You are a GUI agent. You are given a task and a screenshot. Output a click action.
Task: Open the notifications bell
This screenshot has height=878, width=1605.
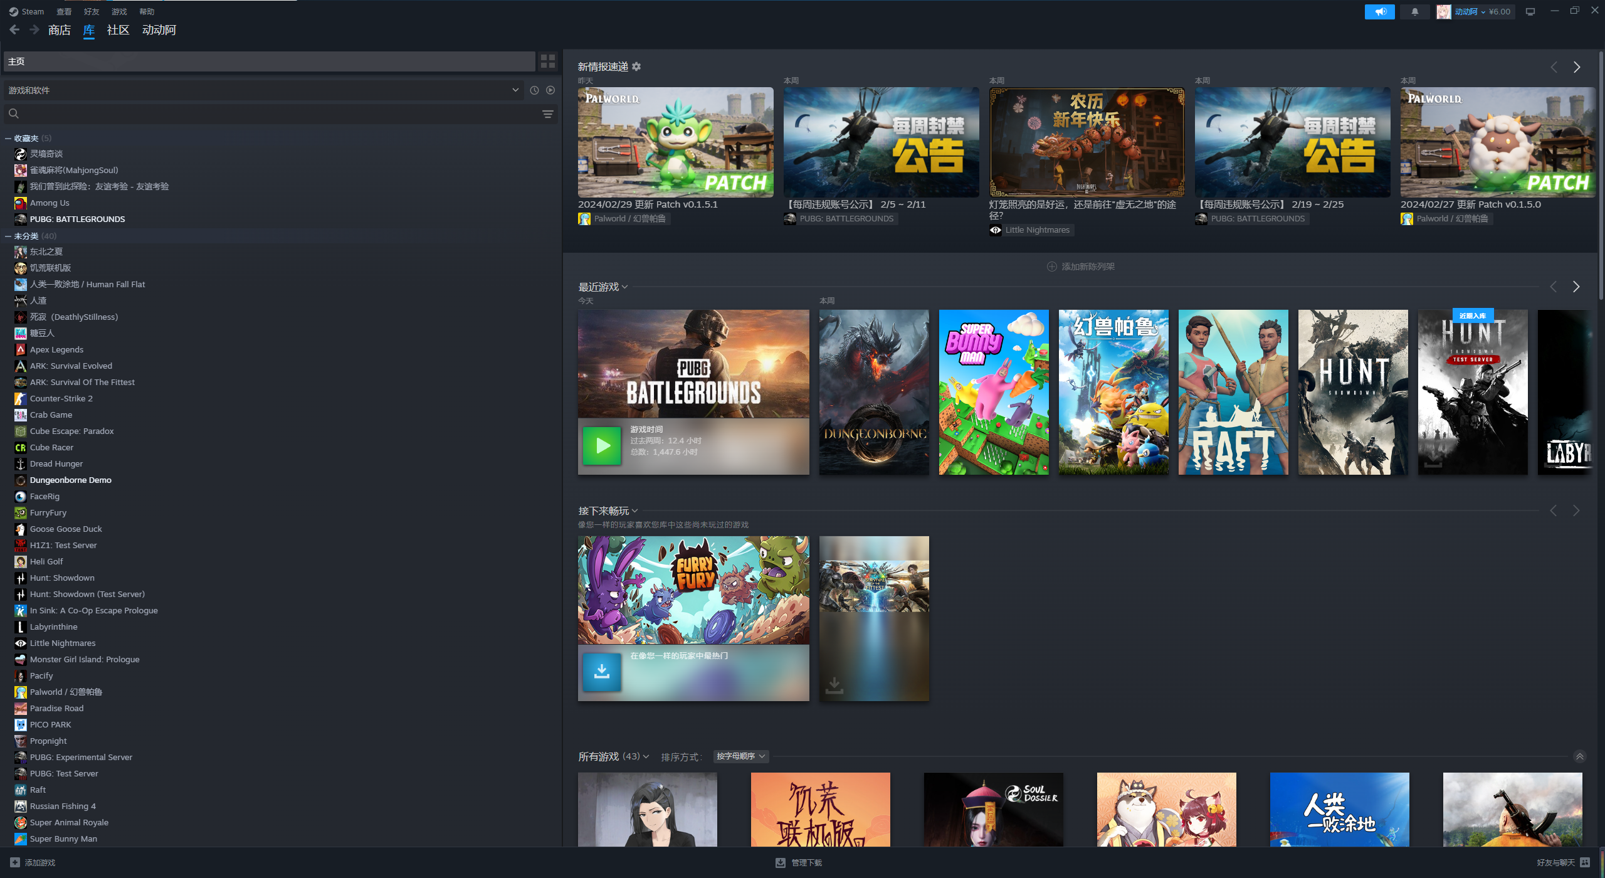point(1414,11)
